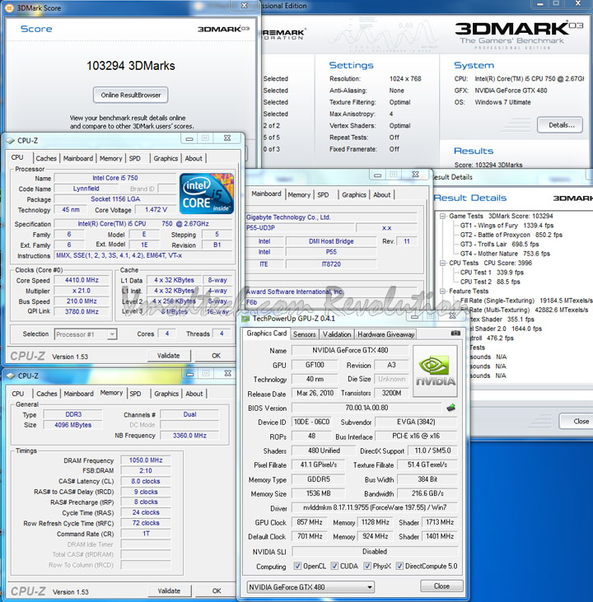Collapse the Game Tests tree node
This screenshot has width=593, height=602.
442,216
